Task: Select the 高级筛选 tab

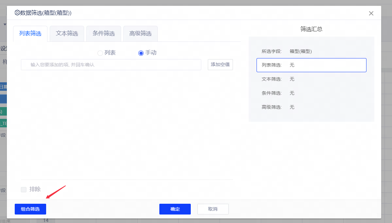Action: 140,34
